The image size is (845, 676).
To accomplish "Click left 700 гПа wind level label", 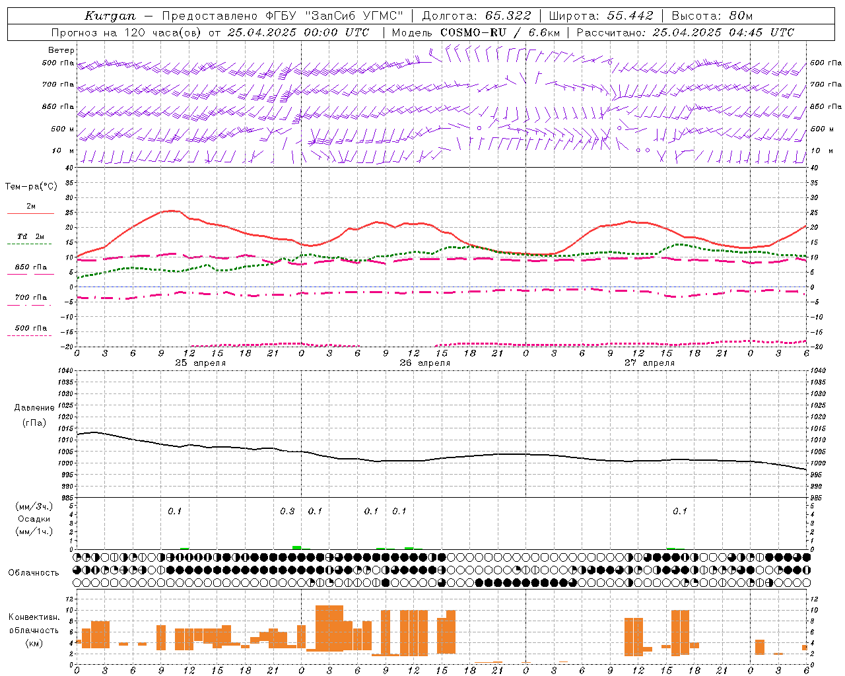I will 58,84.
